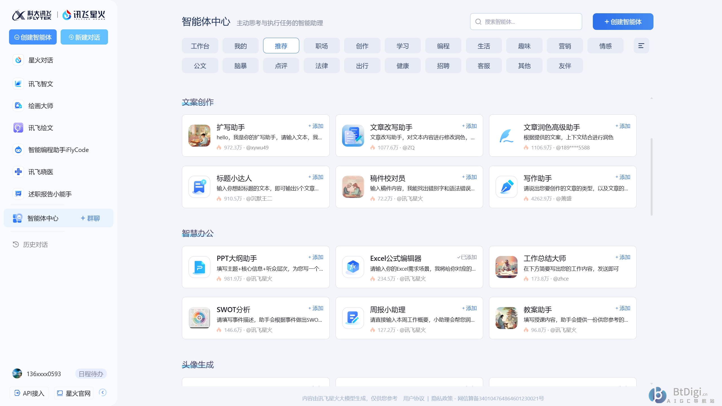The height and width of the screenshot is (406, 722).
Task: Add 教案助手 via 添加
Action: point(623,308)
